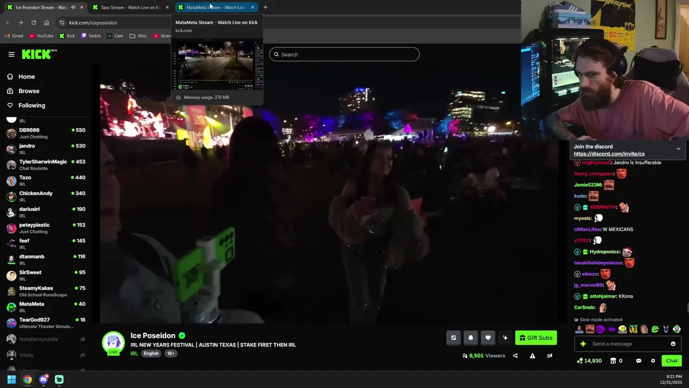Open MataMeta channel in sidebar
The width and height of the screenshot is (689, 388).
point(46,307)
